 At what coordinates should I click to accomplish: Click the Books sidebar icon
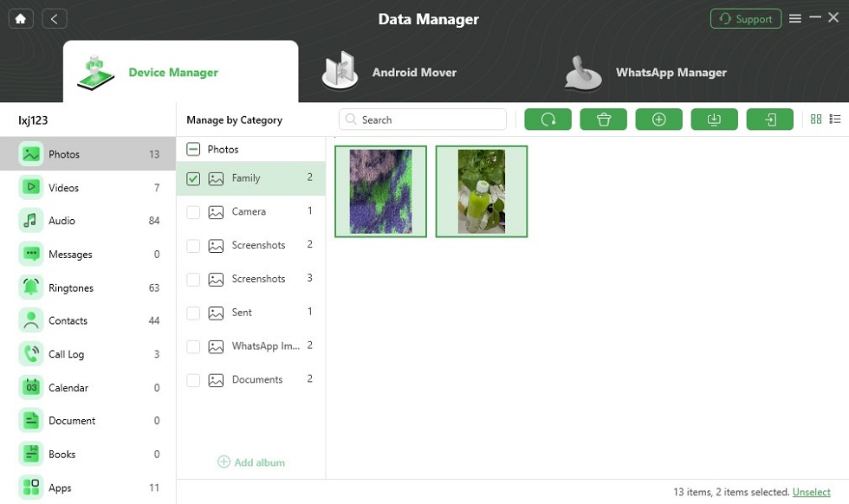(x=31, y=454)
